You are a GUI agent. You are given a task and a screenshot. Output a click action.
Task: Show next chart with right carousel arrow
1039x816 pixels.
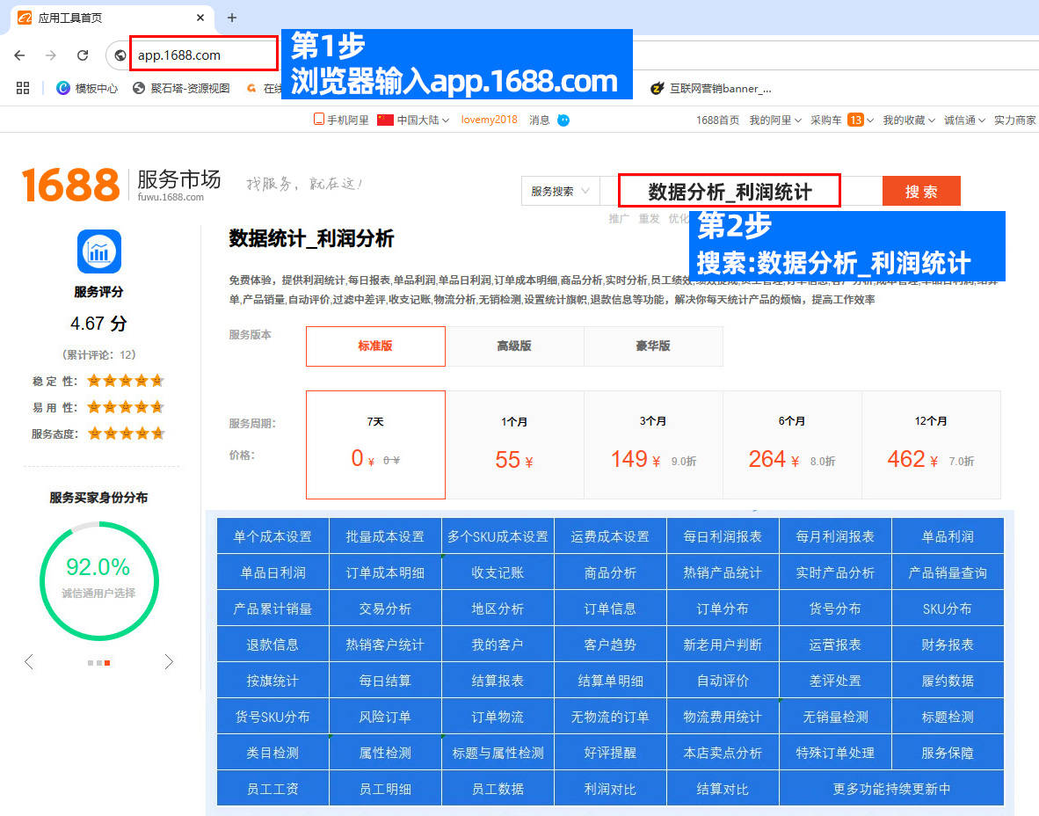[x=169, y=662]
